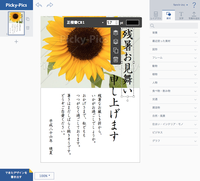
Task: Expand the 植物 category
Action: (174, 74)
